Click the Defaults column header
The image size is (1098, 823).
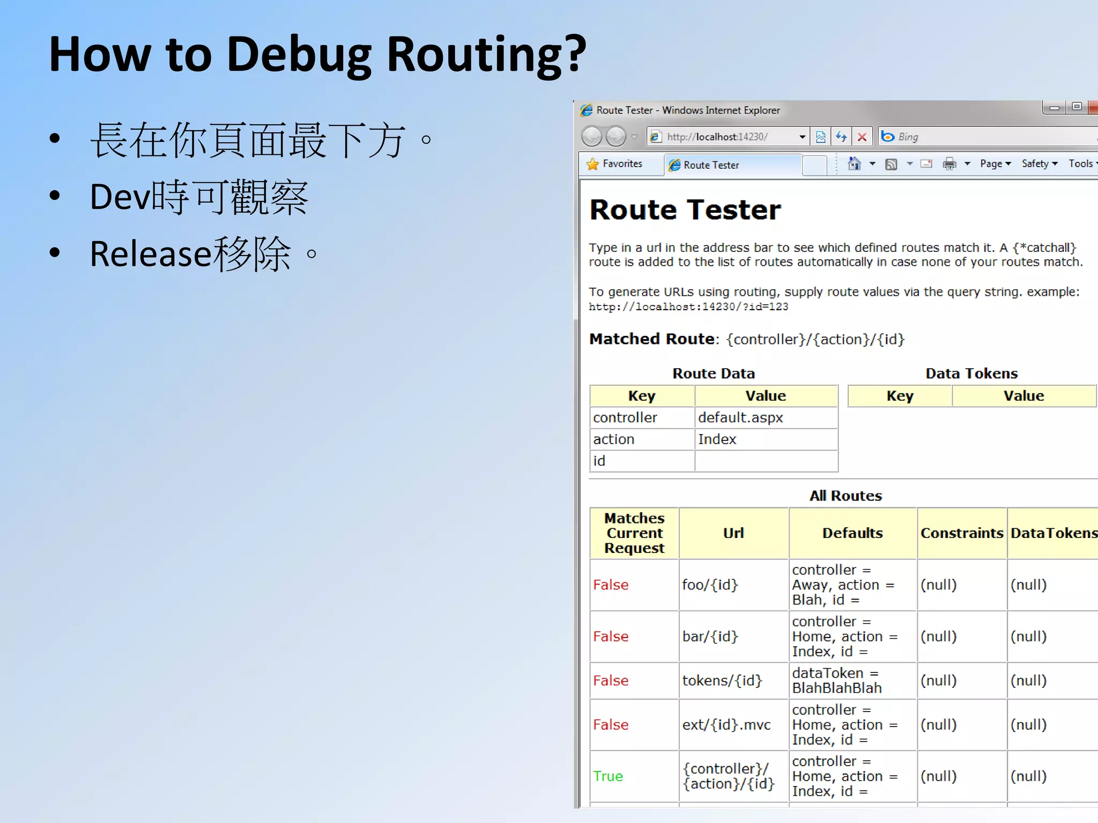point(852,533)
